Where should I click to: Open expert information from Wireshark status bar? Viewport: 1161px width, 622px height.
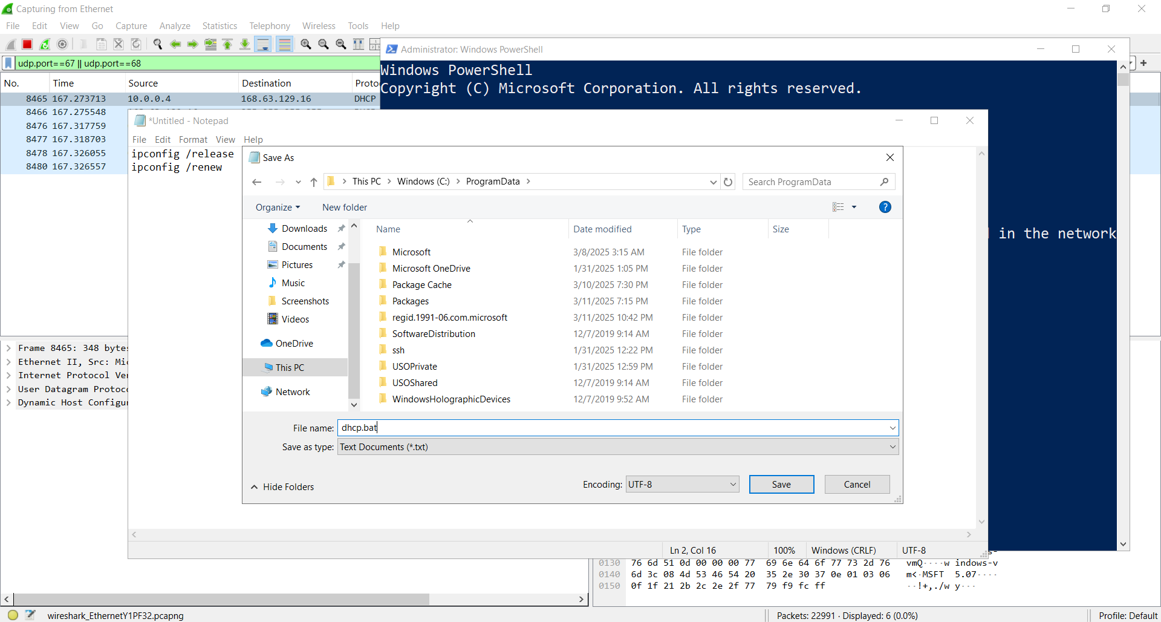[x=13, y=615]
